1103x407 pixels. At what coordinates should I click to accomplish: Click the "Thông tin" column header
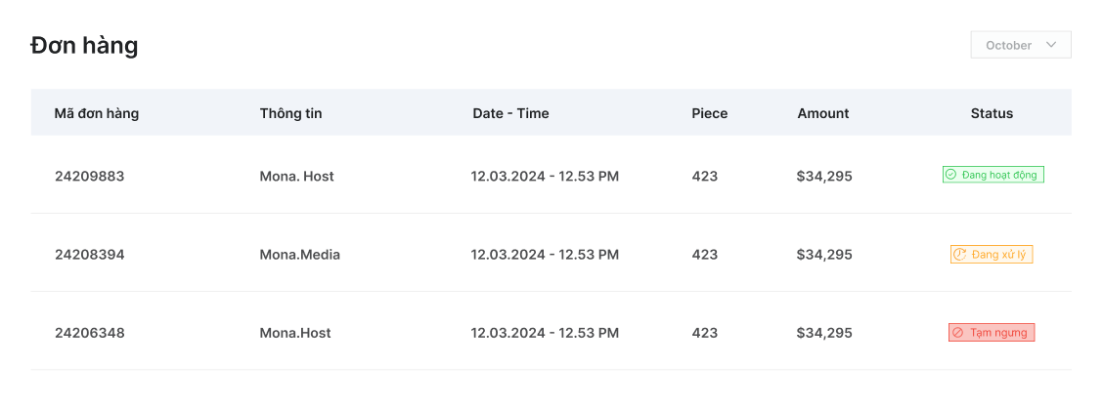tap(290, 113)
